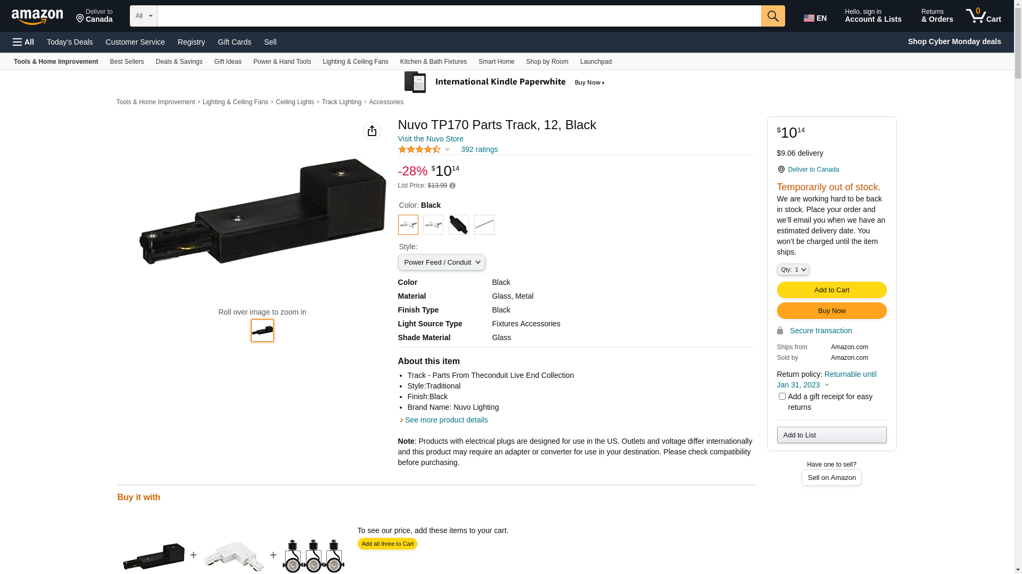1022x574 pixels.
Task: Click the Amazon logo
Action: (x=37, y=16)
